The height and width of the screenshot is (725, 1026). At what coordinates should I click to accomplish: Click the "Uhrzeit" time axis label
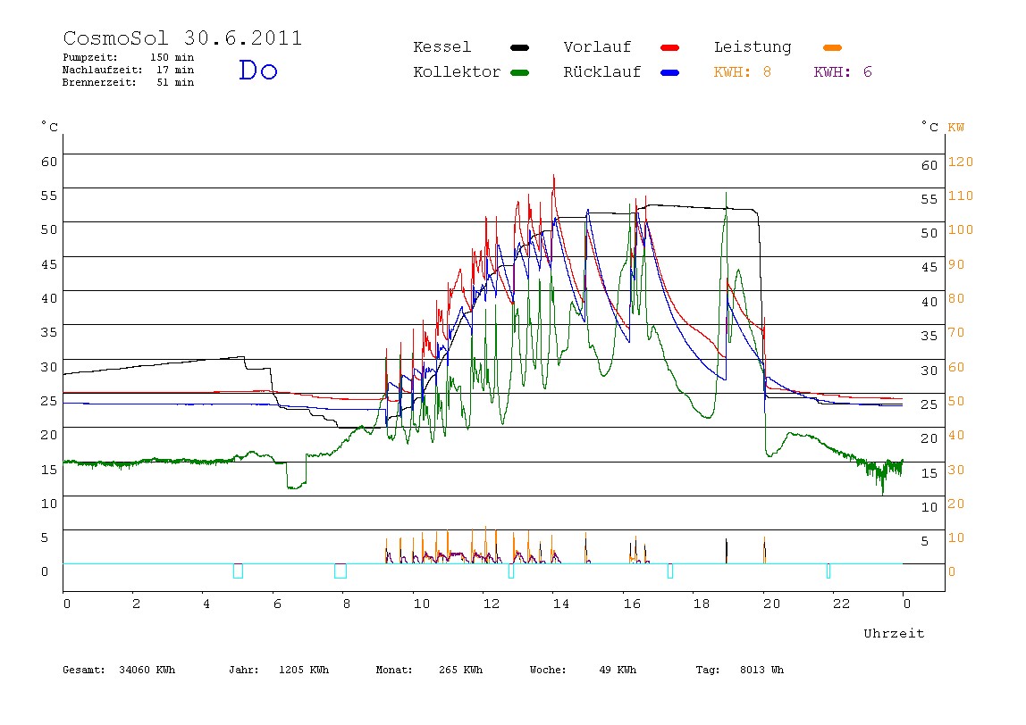(894, 633)
